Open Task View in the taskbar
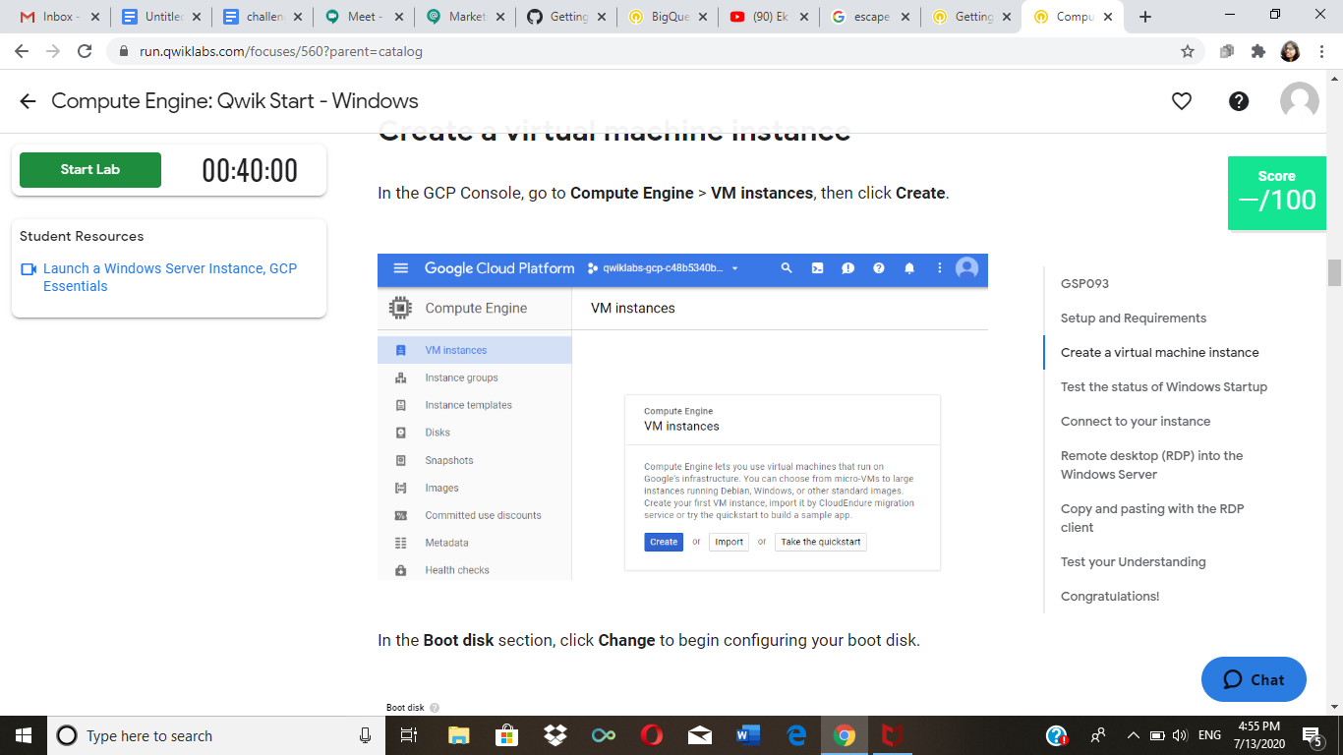1343x755 pixels. (x=410, y=735)
